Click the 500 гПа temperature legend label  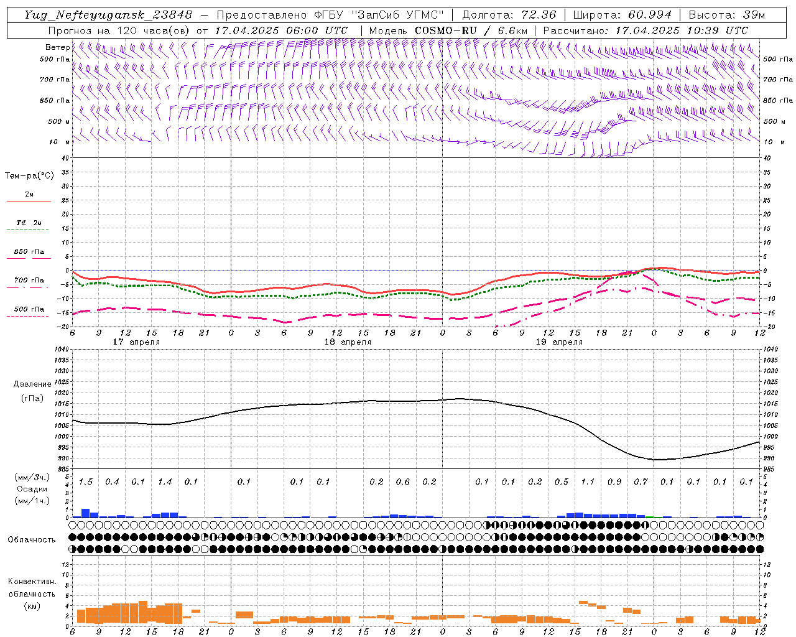[29, 309]
